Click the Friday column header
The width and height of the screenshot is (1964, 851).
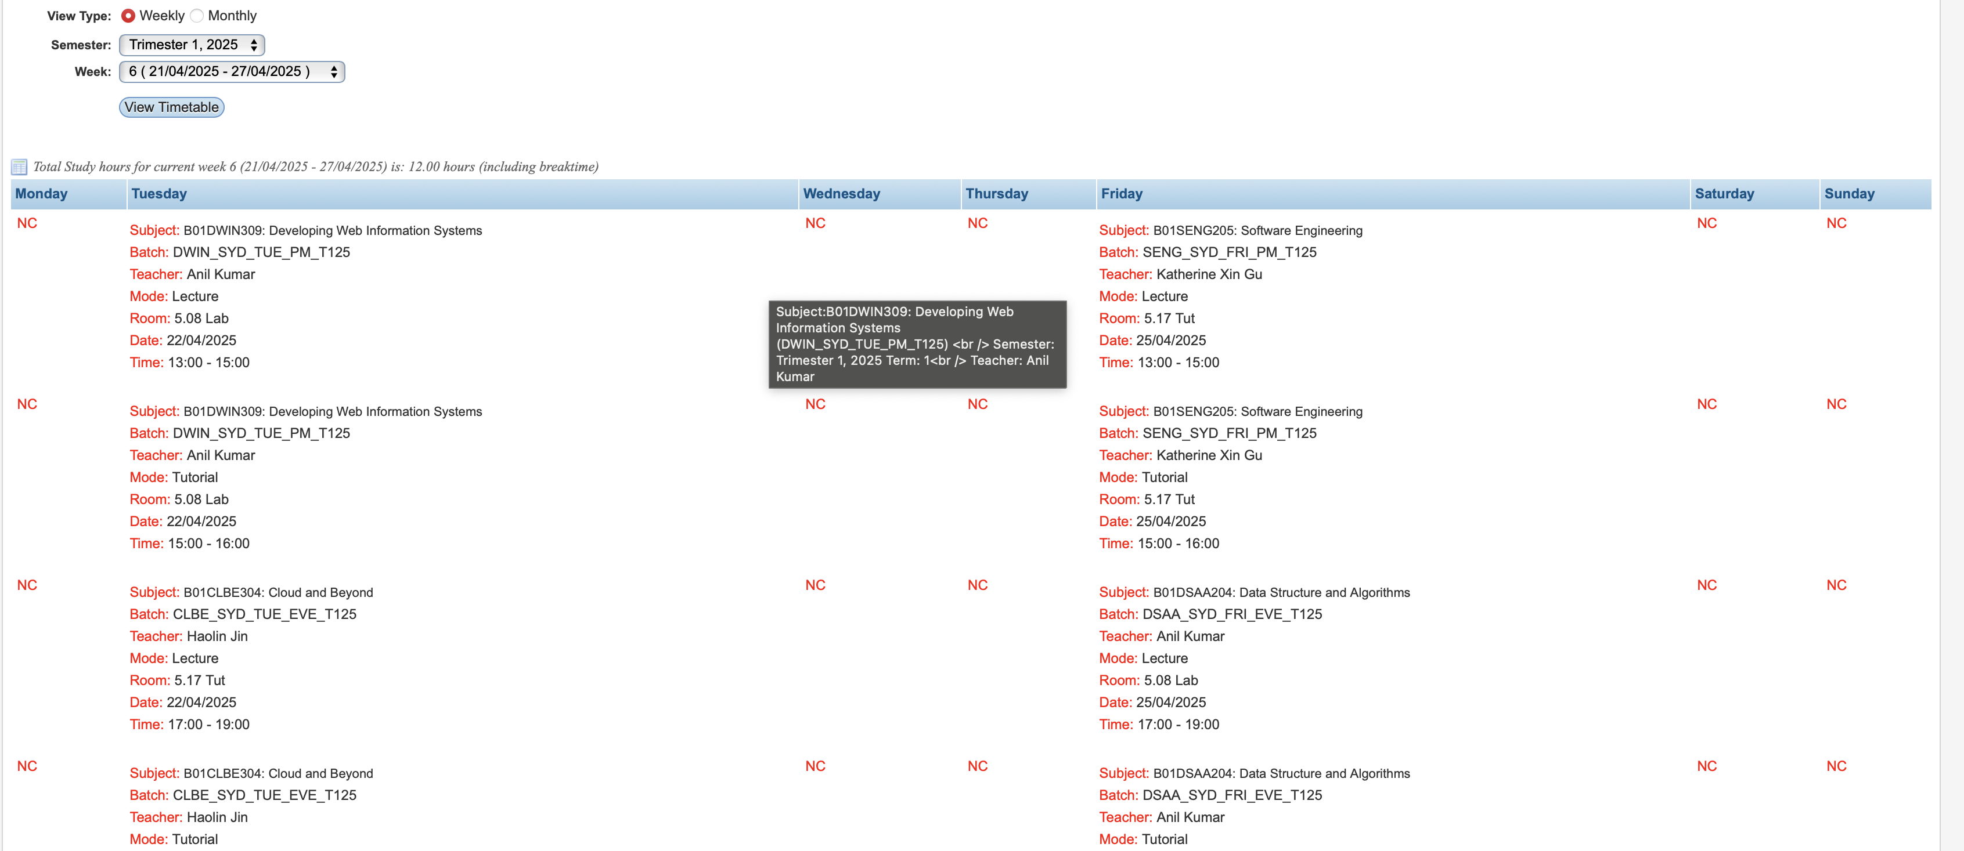pos(1121,194)
